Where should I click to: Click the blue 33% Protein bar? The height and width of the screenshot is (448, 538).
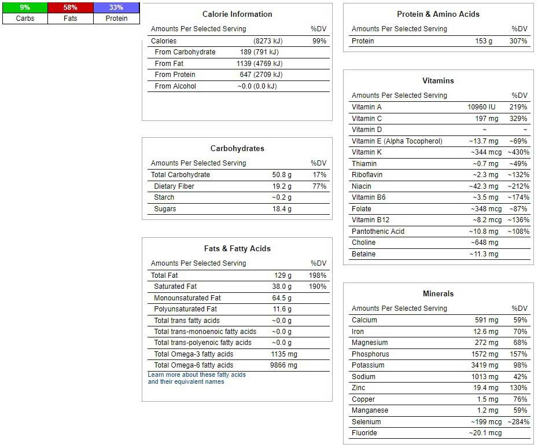[x=116, y=8]
